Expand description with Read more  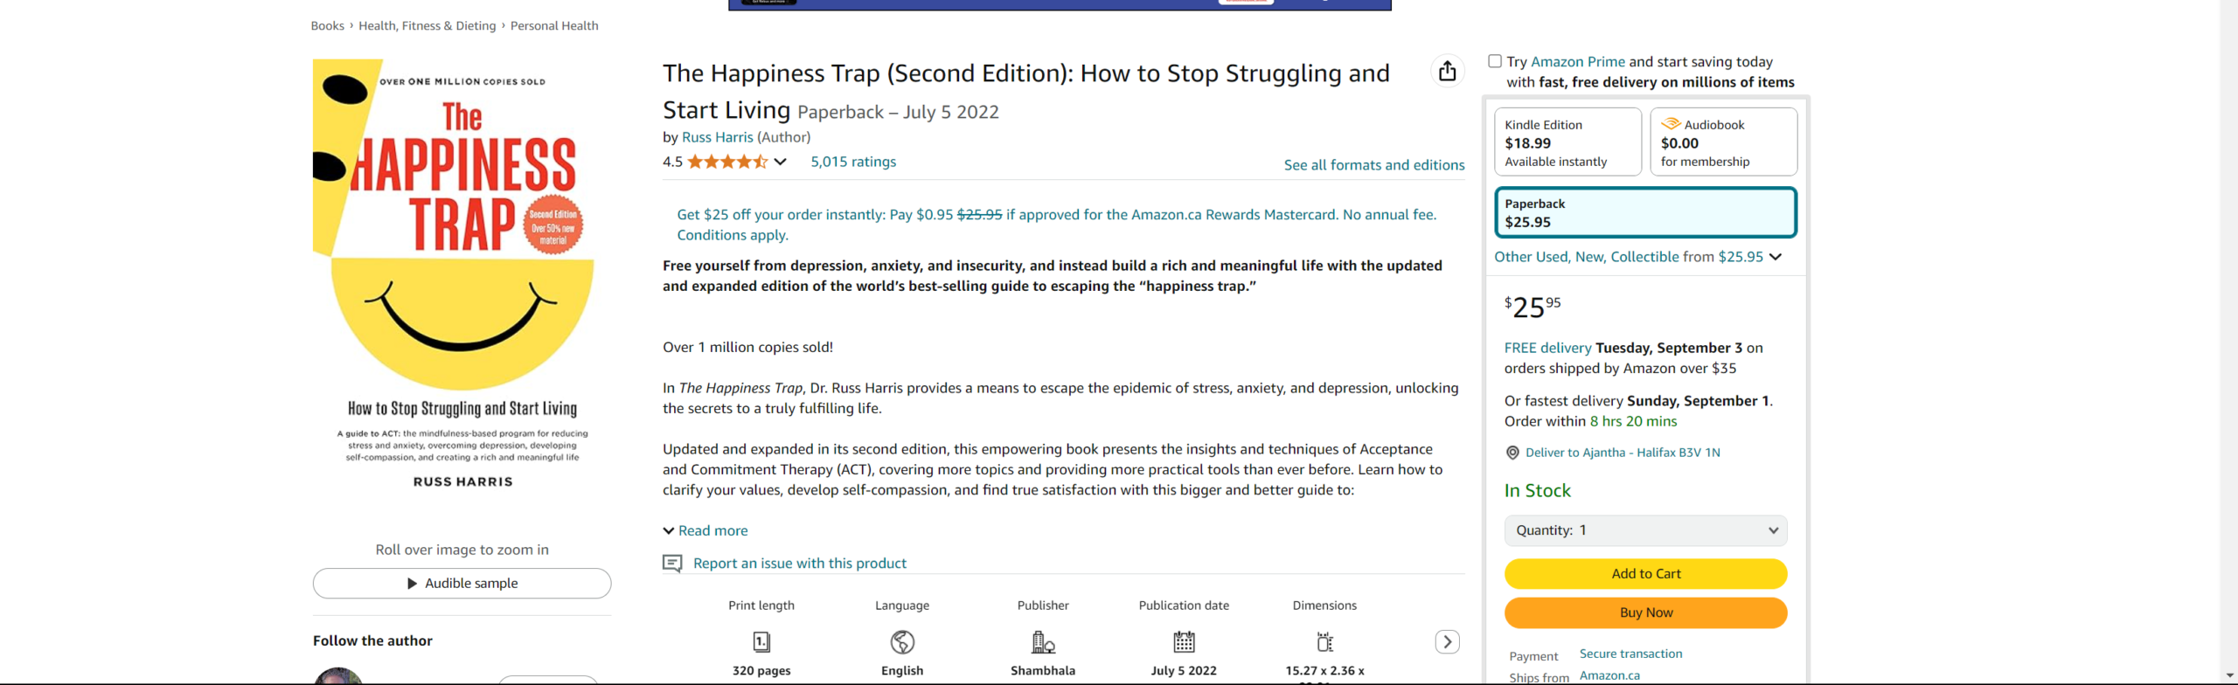[x=705, y=530]
